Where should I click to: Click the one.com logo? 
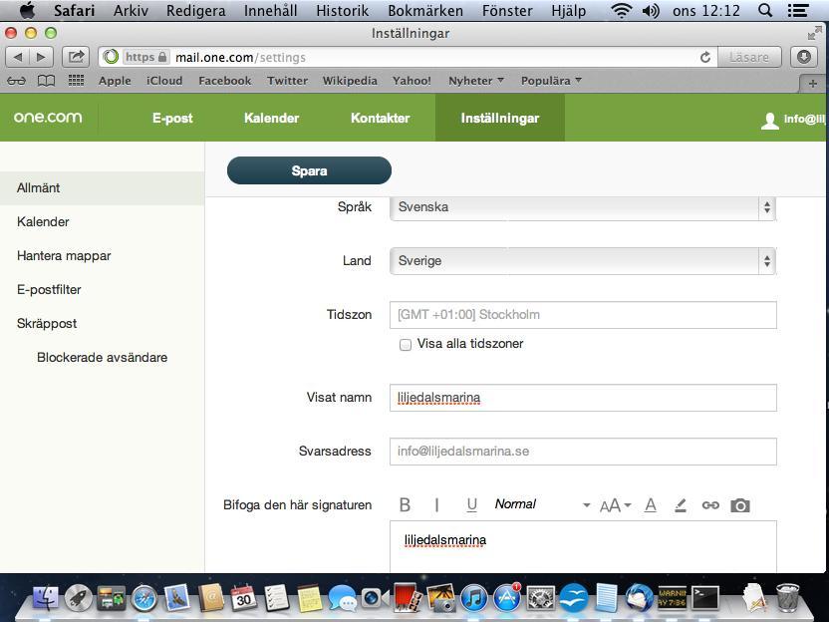(x=48, y=118)
